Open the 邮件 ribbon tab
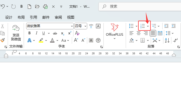Screen dimensions: 181x101 (x=46, y=17)
